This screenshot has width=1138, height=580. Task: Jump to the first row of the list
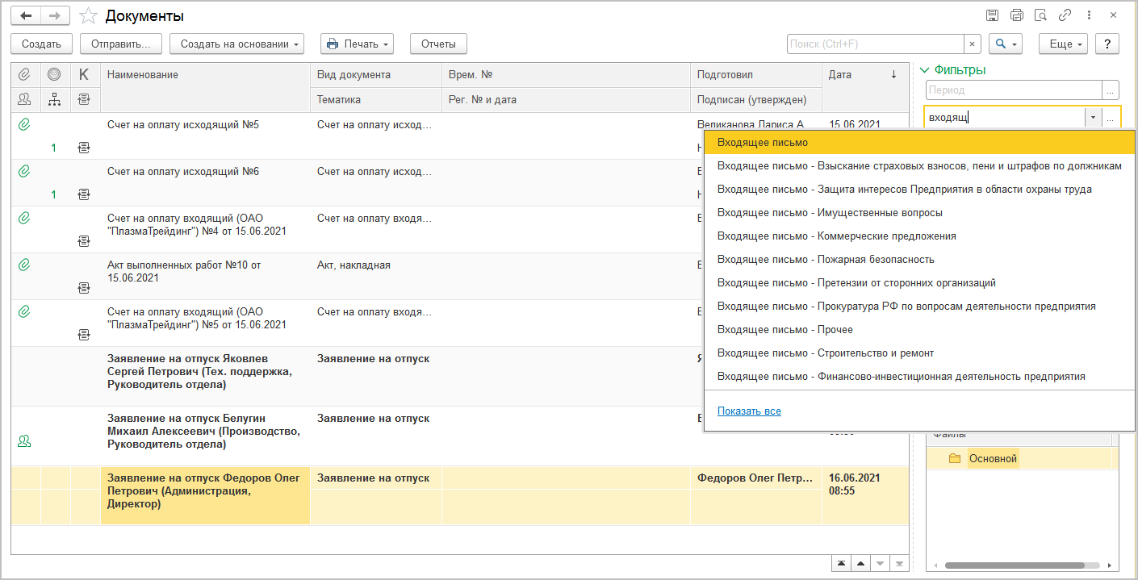(843, 563)
